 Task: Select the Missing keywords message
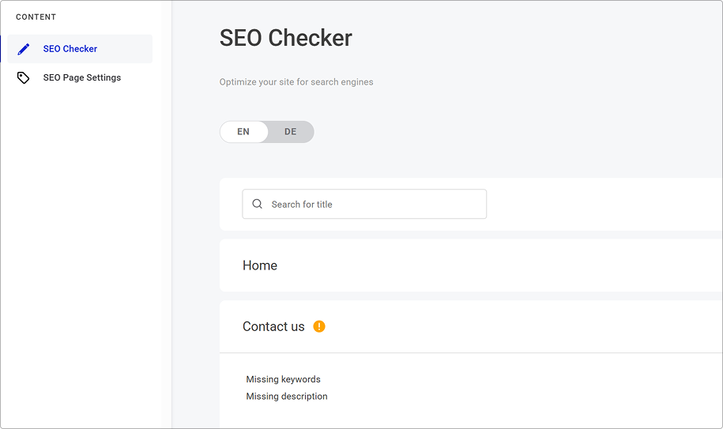(283, 379)
